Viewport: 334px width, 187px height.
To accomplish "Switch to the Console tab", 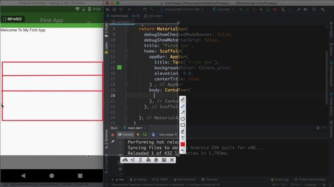I will [x=126, y=135].
